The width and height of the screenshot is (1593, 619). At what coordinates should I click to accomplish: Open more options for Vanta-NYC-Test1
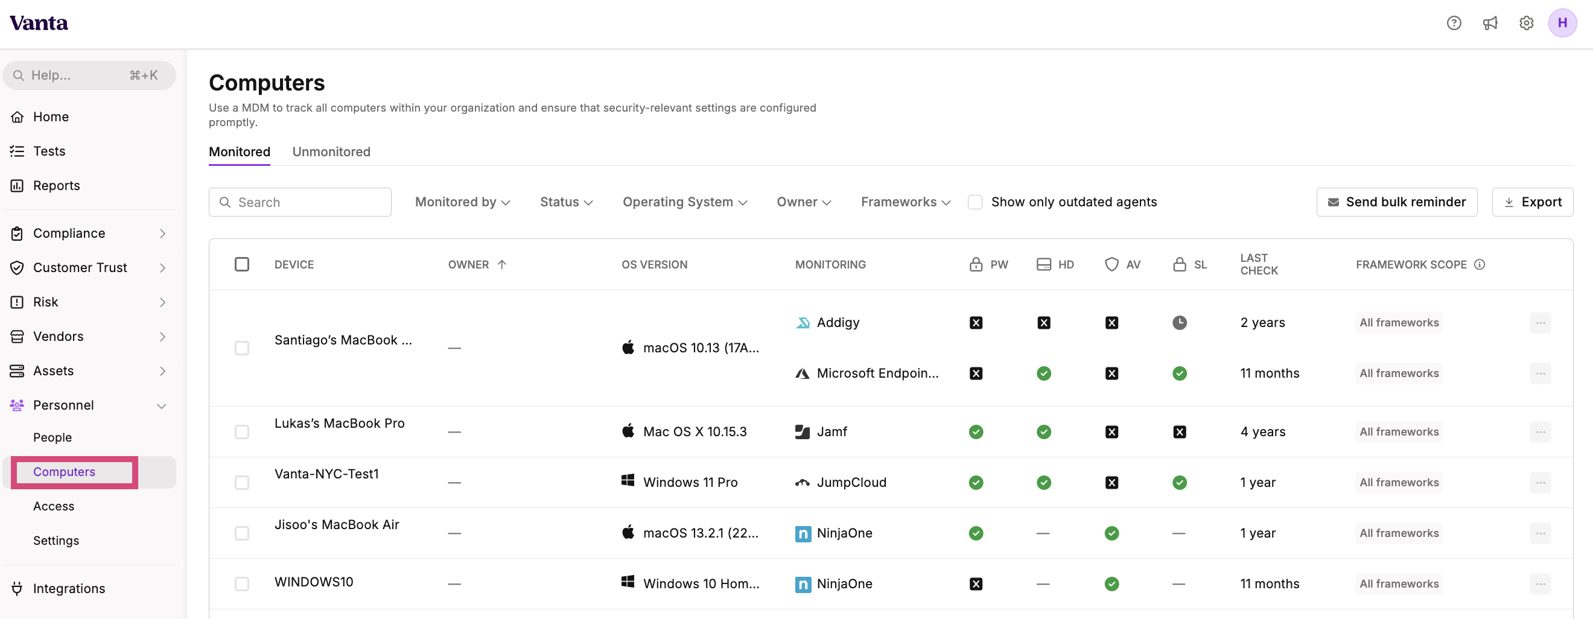1540,482
